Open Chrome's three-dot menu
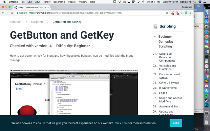This screenshot has height=131, width=210. click(x=191, y=13)
